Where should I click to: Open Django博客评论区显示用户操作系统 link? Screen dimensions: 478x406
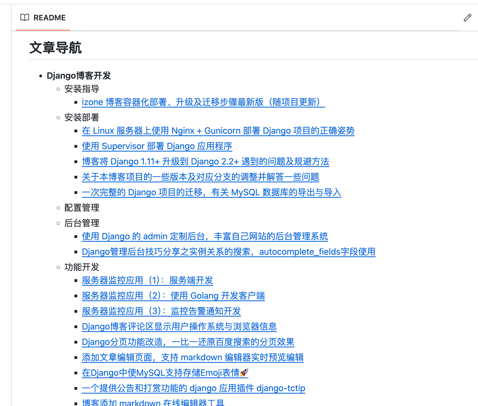[179, 327]
